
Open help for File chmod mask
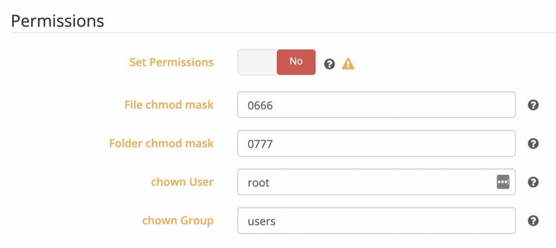point(533,105)
